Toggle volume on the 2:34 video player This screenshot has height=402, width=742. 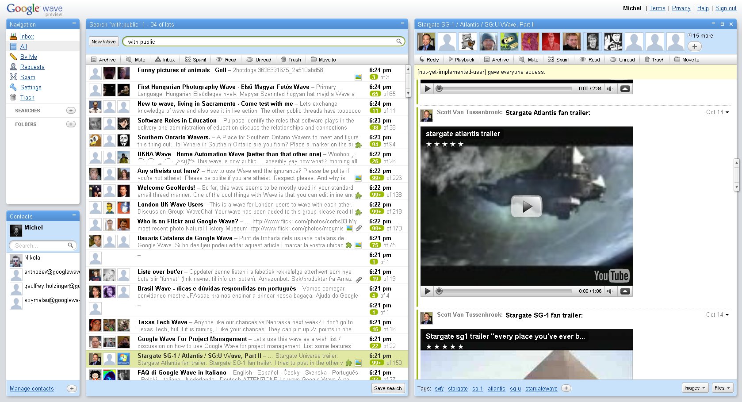click(610, 88)
